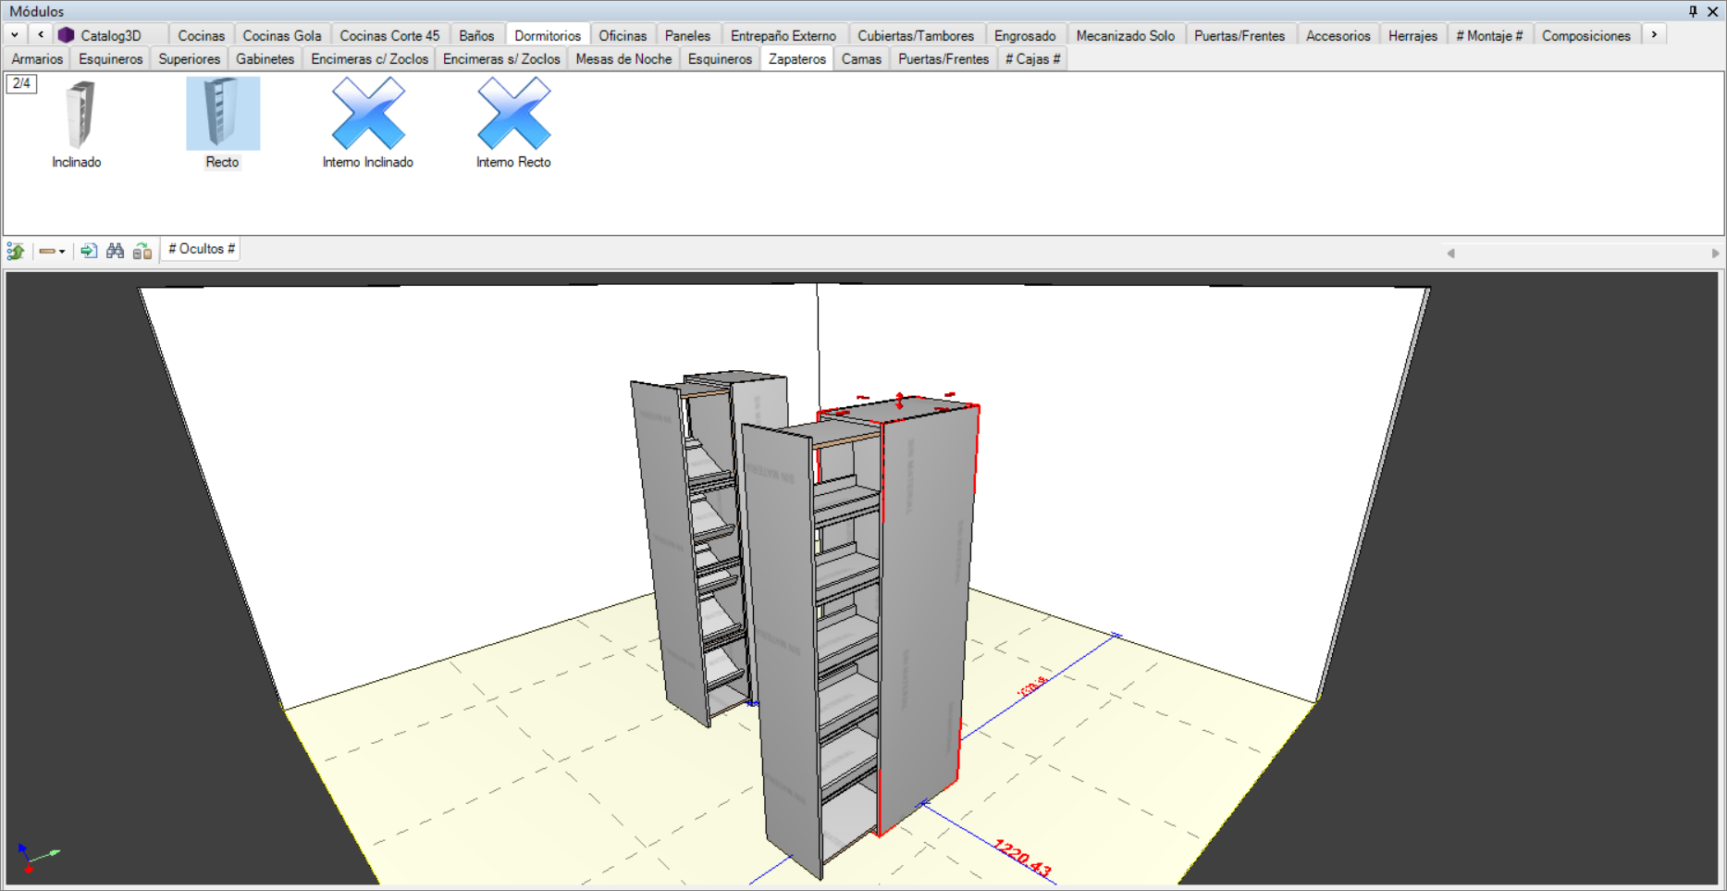Open the Encimeras s/ Zoclos tab

tap(501, 58)
